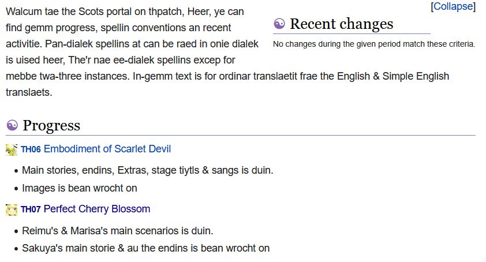Click yin-yang icon beside Progress heading

(12, 125)
